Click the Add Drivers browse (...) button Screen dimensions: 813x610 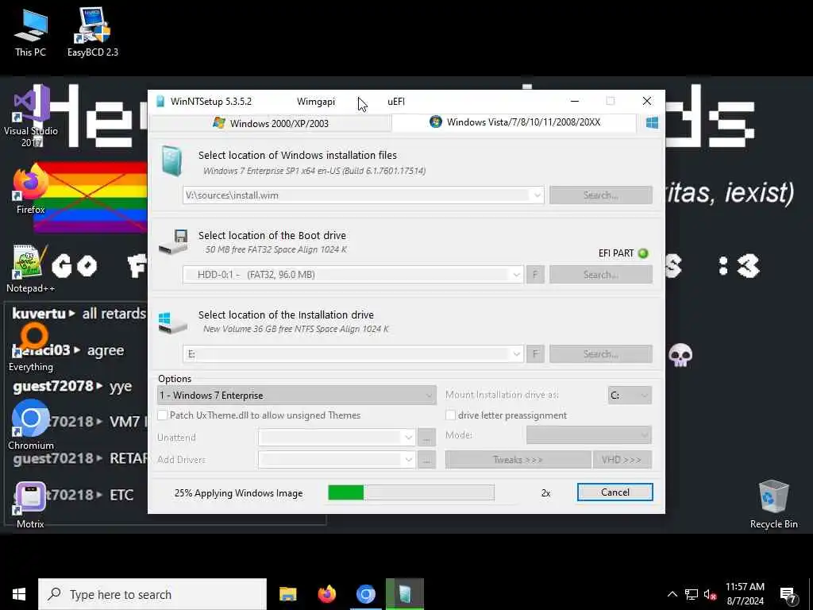point(426,460)
